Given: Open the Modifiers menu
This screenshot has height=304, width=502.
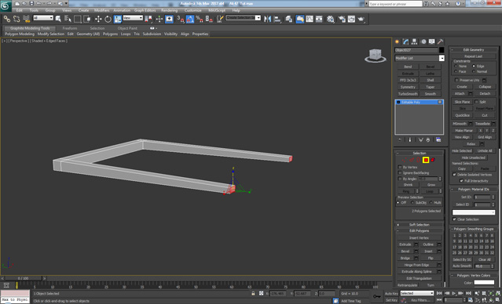Looking at the screenshot, I should 102,10.
